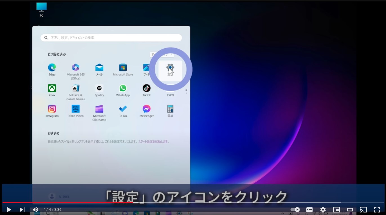Toggle video subtitles/captions

click(x=309, y=210)
